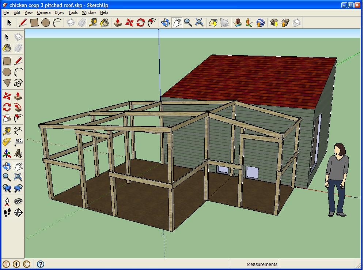Choose Rectangle in the left tool set
Screen dimensions: 364x270
tap(7, 61)
